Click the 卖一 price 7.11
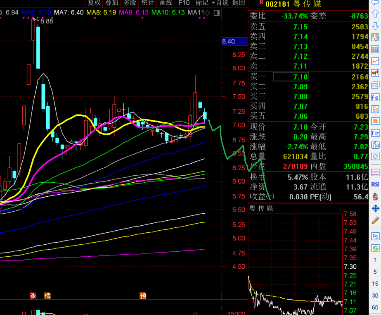This screenshot has height=315, width=381. click(301, 66)
